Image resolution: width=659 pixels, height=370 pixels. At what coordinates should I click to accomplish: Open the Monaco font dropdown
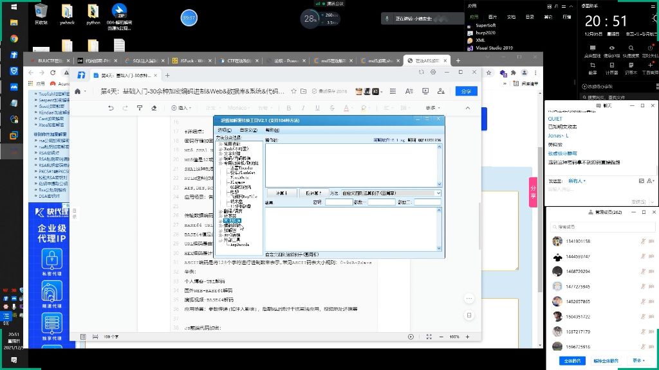point(239,108)
